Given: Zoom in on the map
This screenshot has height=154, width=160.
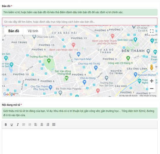Looking at the screenshot, I should (152, 81).
